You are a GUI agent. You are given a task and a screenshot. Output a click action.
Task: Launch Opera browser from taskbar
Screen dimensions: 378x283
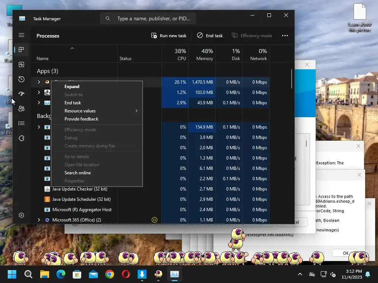click(126, 274)
